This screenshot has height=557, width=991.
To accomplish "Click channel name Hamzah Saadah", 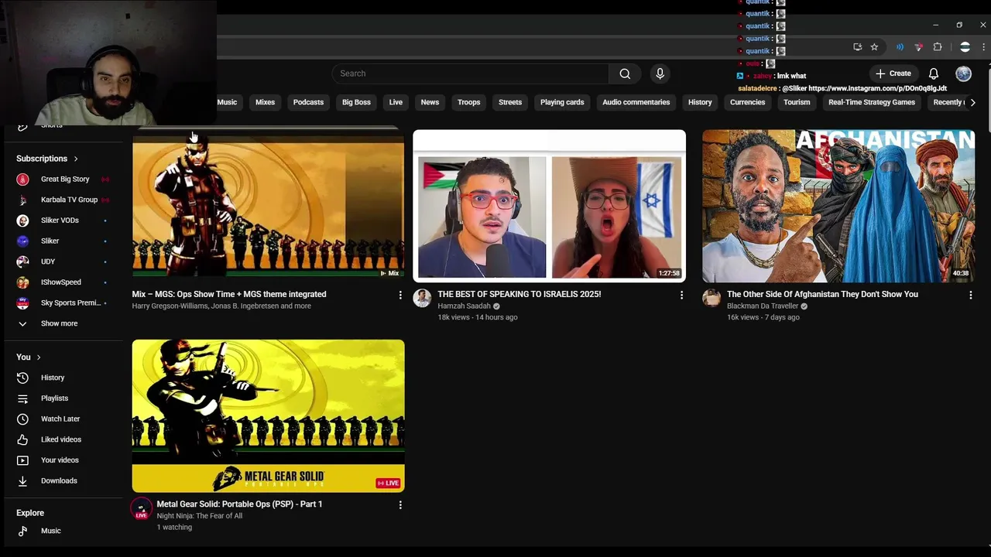I will 464,306.
